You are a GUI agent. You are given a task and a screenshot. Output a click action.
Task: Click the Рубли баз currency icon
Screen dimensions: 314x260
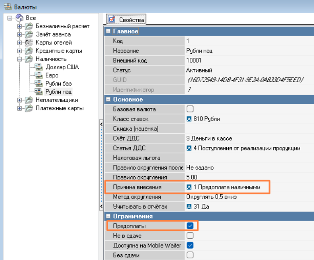pyautogui.click(x=39, y=84)
